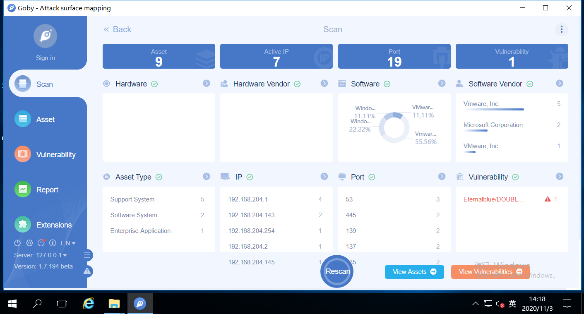Click the Asset Type icon
The height and width of the screenshot is (314, 584).
pos(106,177)
